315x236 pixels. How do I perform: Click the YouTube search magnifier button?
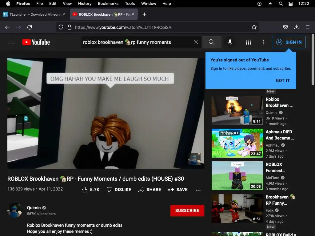[x=212, y=42]
